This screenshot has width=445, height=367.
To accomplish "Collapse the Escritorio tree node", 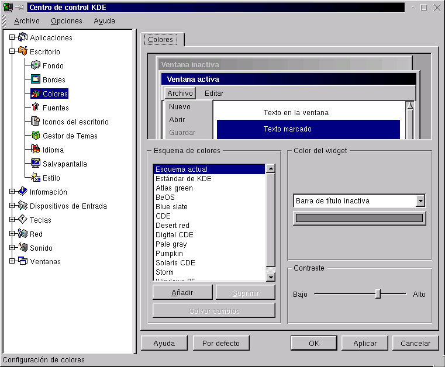I will (x=12, y=51).
